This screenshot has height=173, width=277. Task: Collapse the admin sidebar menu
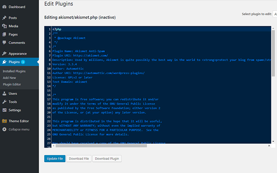pyautogui.click(x=20, y=129)
